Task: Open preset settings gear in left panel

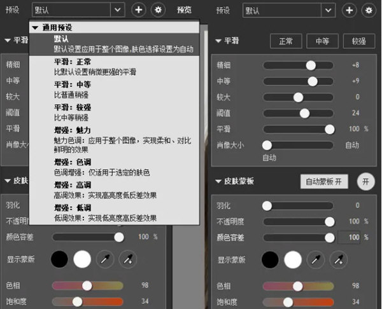Action: pyautogui.click(x=158, y=10)
